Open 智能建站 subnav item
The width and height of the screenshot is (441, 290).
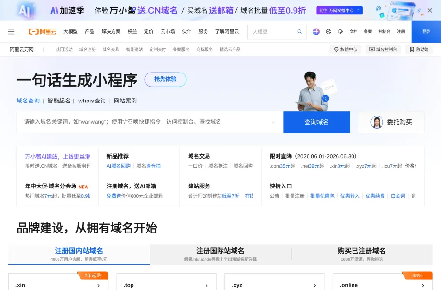point(134,49)
